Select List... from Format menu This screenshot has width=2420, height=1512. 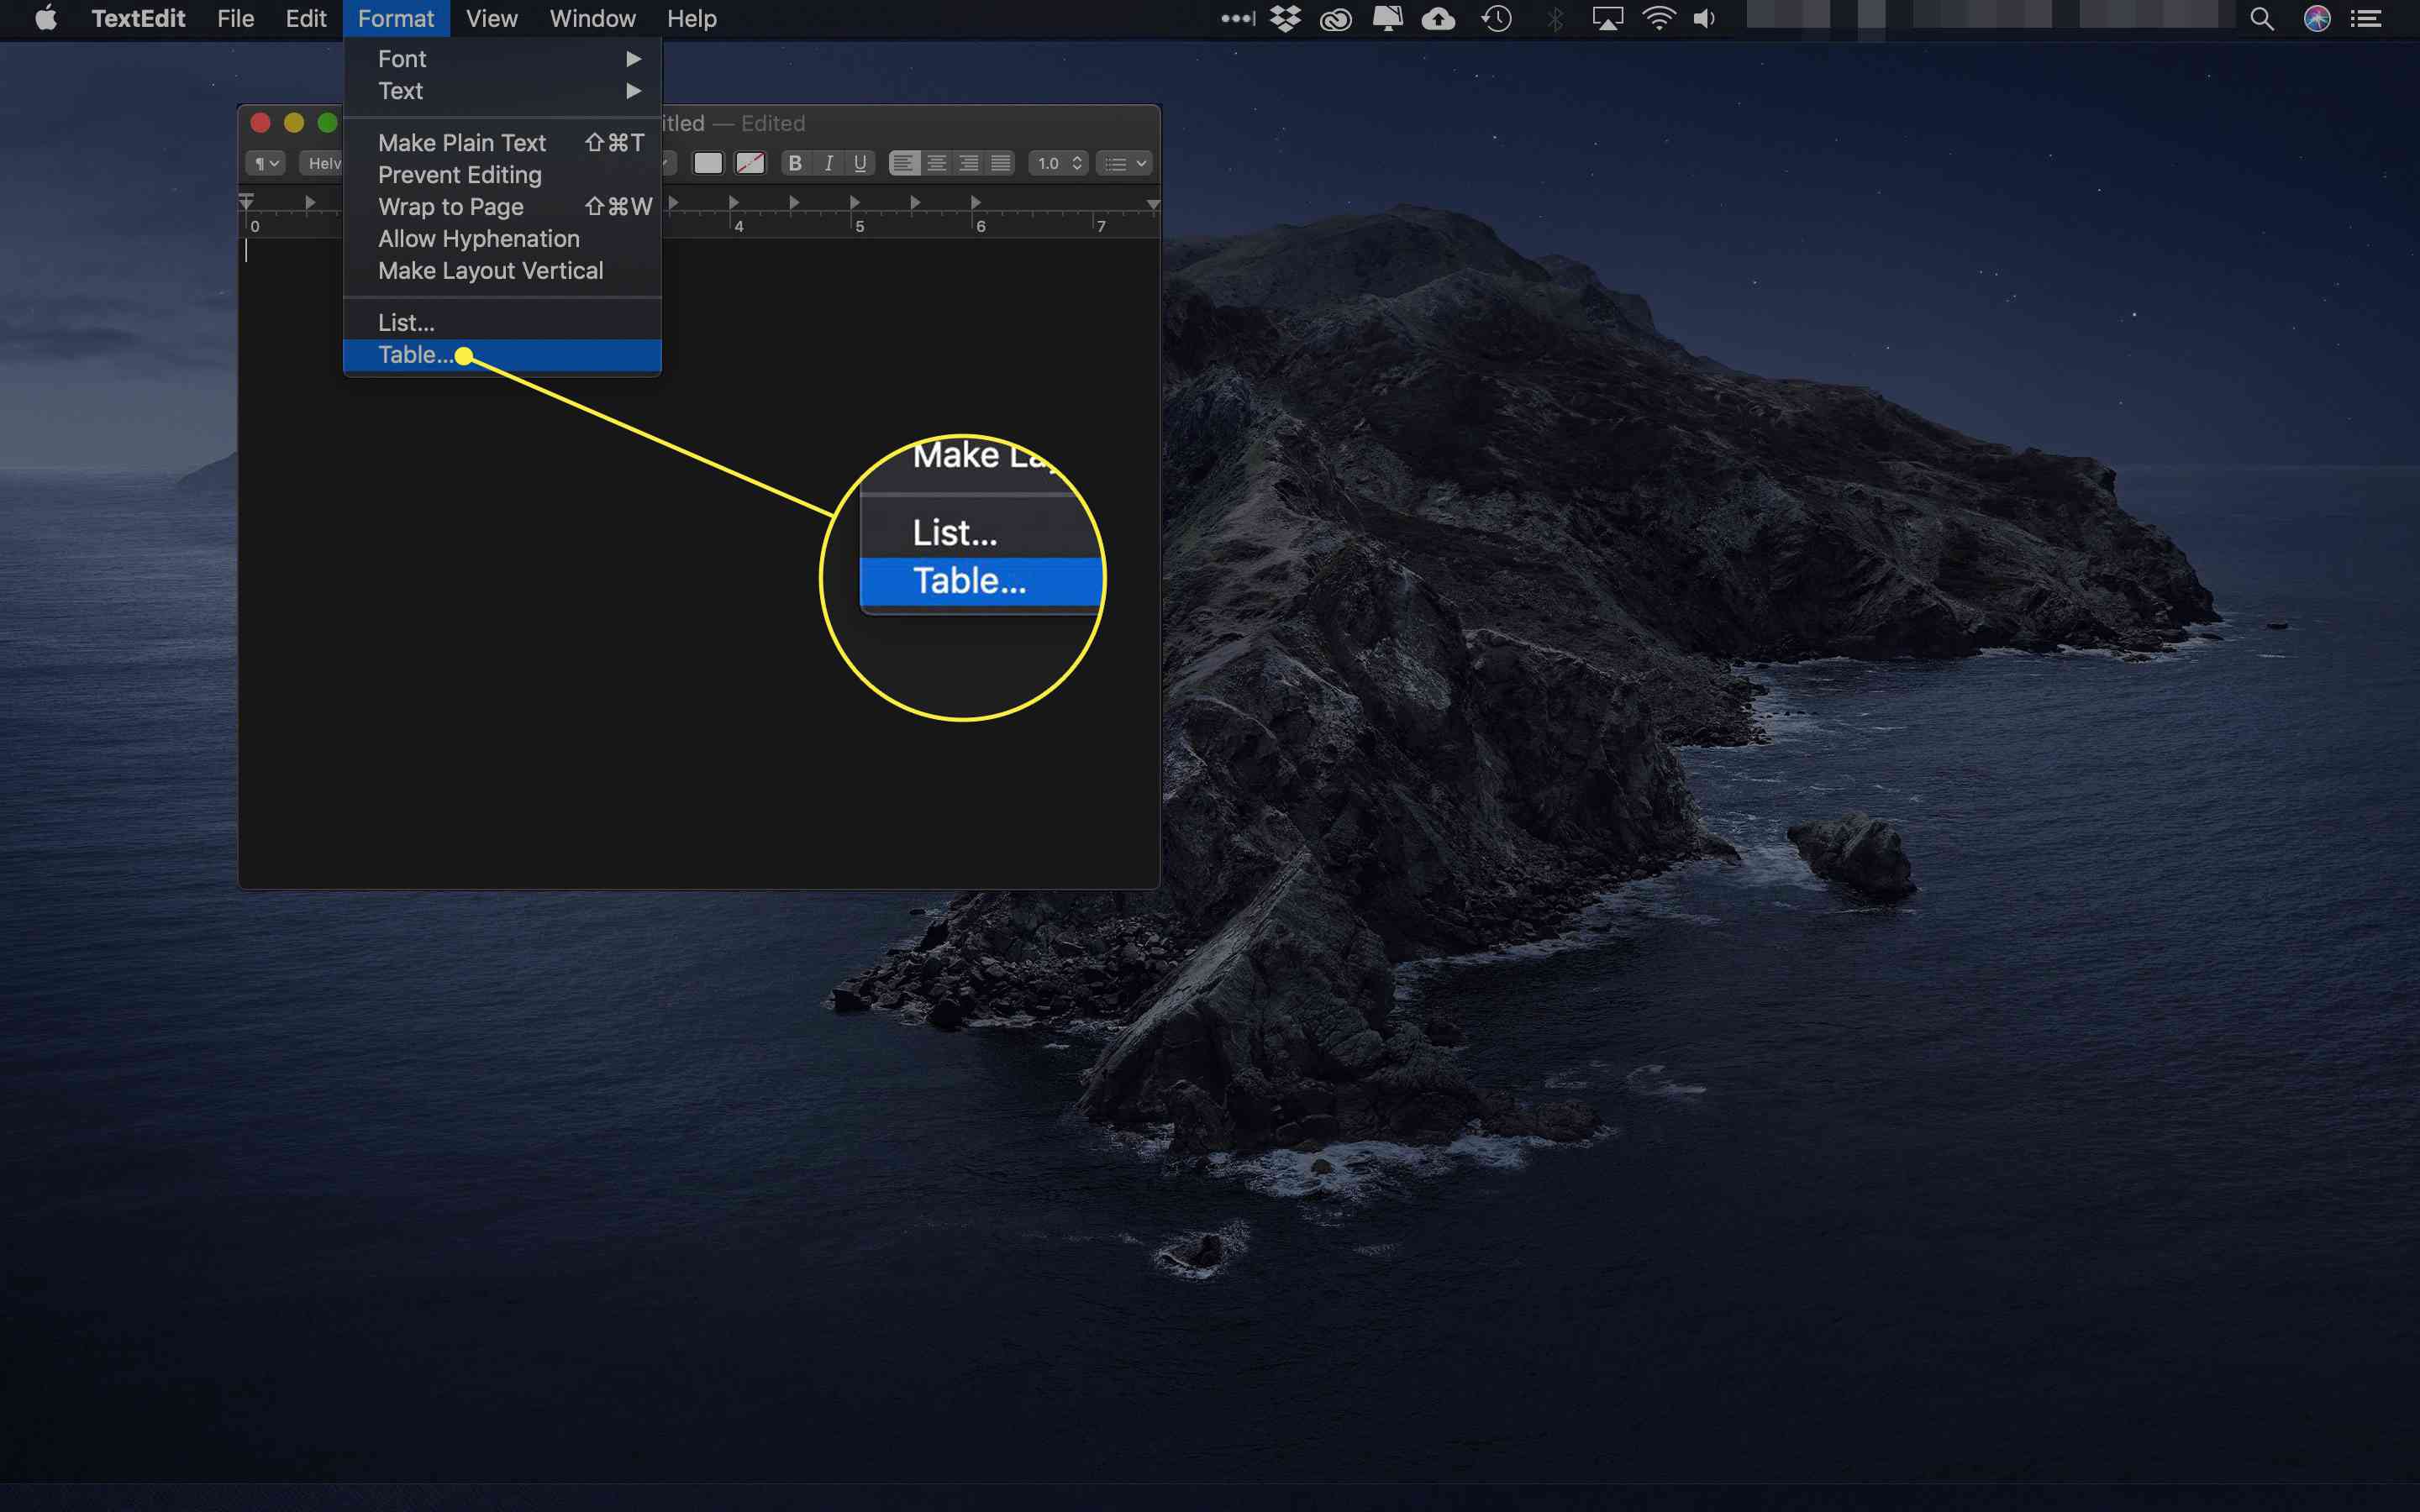(x=406, y=321)
